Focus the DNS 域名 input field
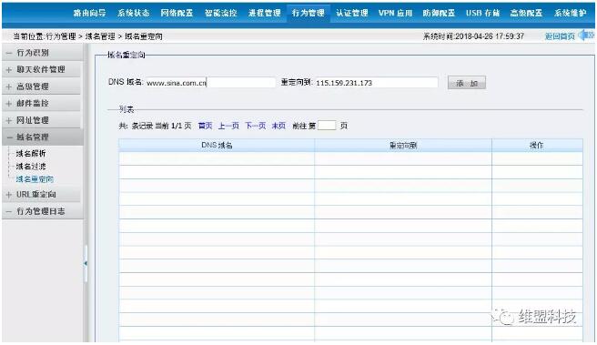 point(210,83)
